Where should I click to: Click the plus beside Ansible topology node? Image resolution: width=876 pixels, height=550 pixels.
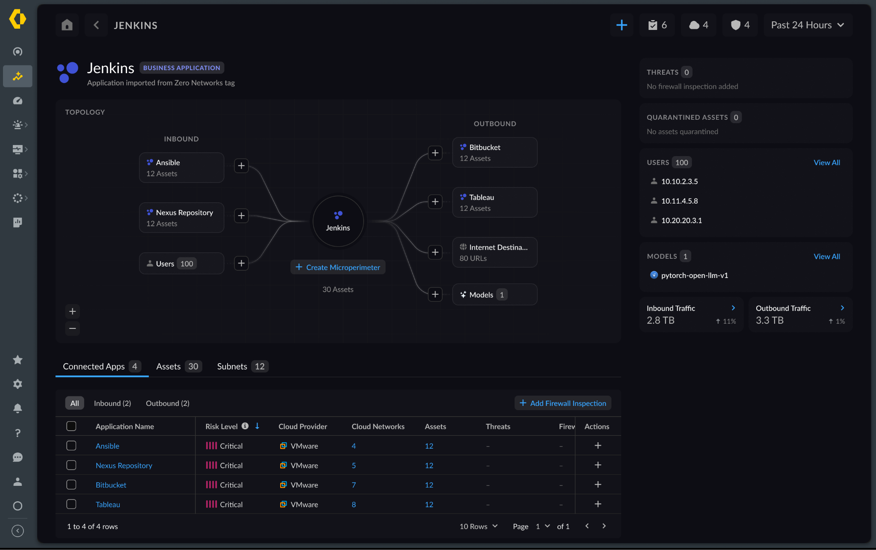click(241, 166)
